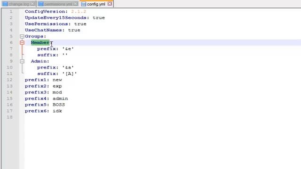
Task: Click the UsePermissions key
Action: tap(47, 24)
